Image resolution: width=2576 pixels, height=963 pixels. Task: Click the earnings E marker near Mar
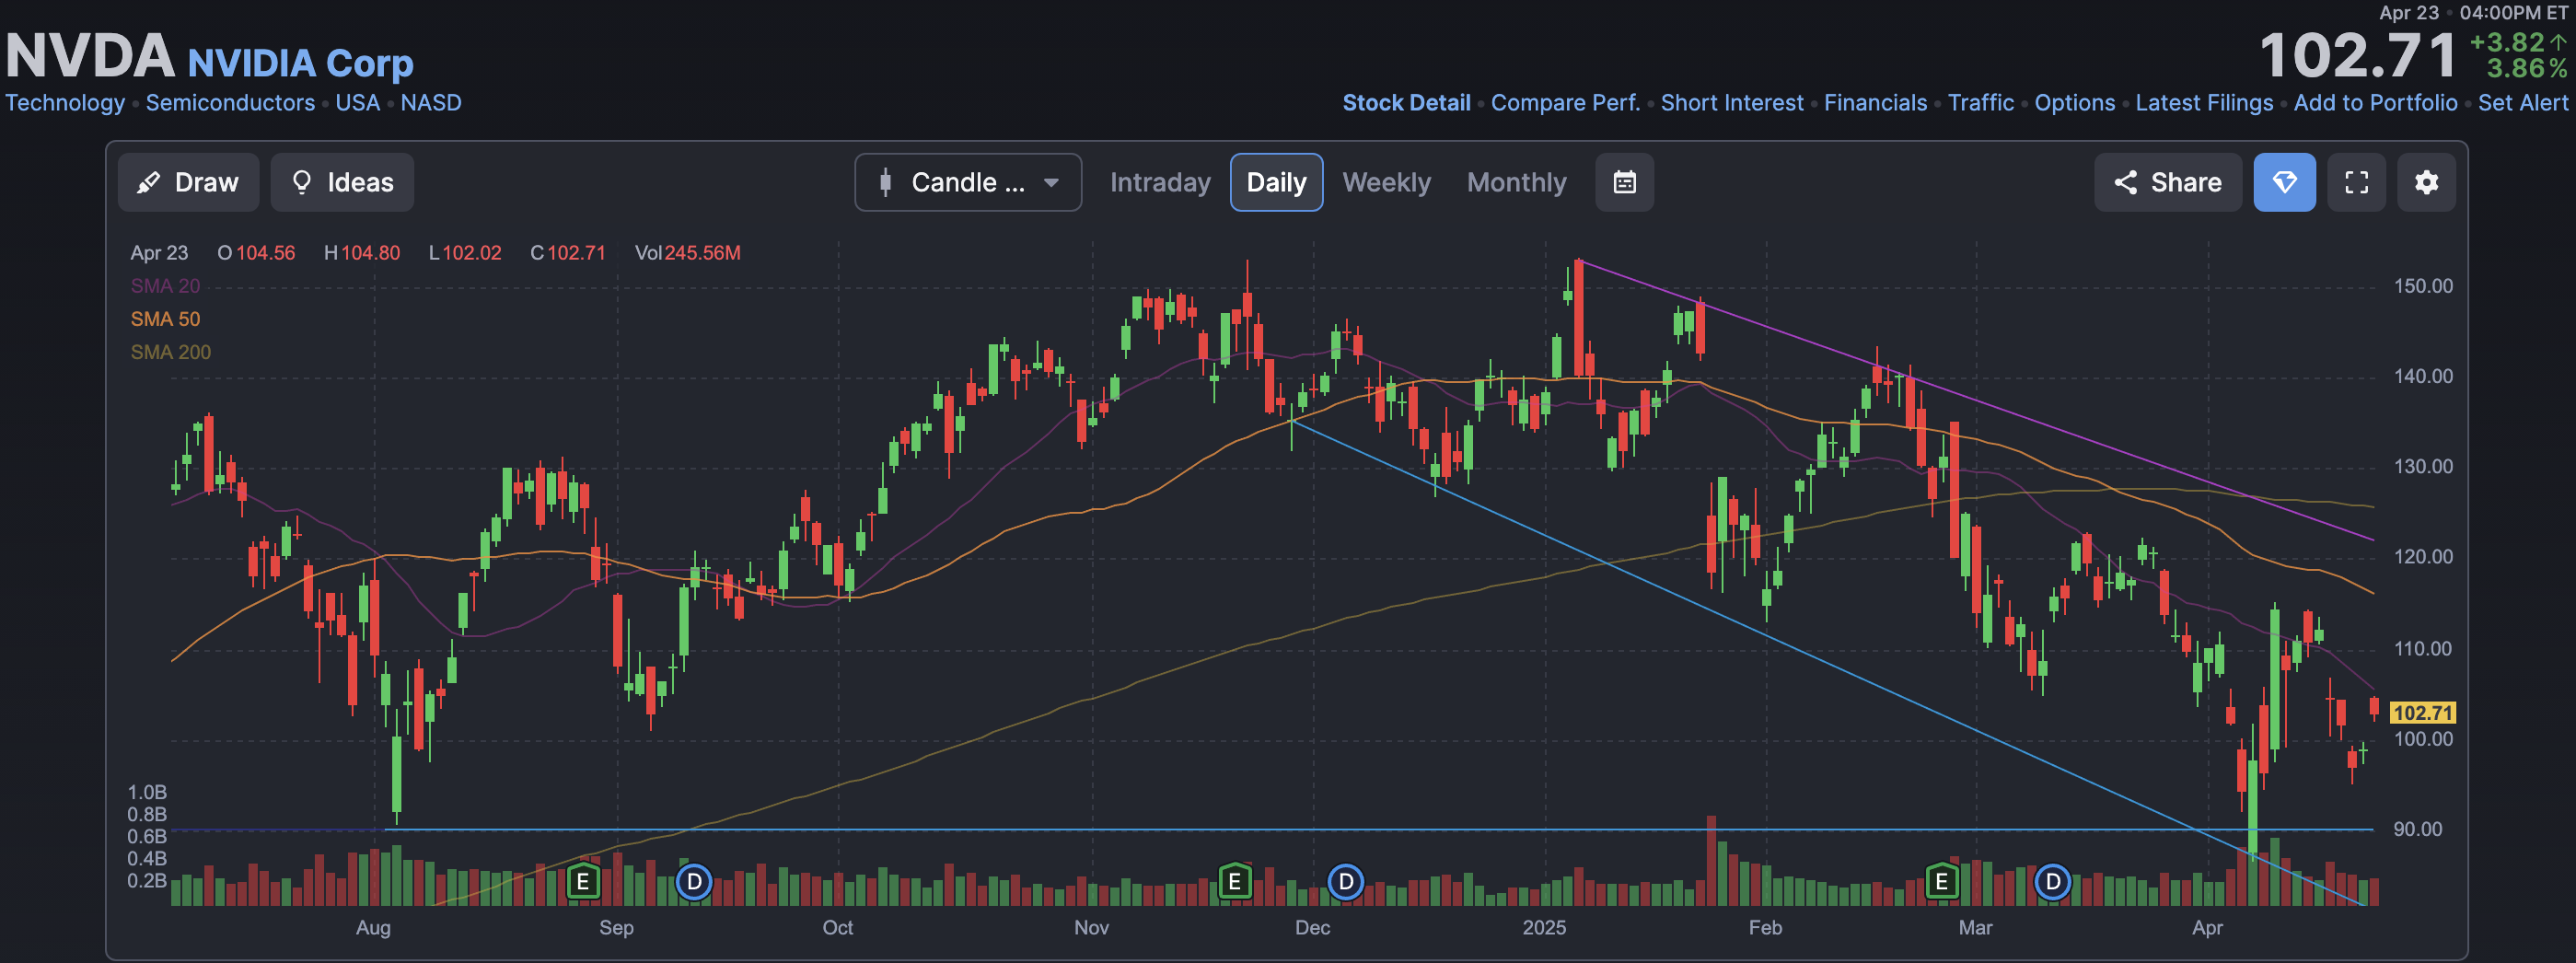[x=1941, y=882]
